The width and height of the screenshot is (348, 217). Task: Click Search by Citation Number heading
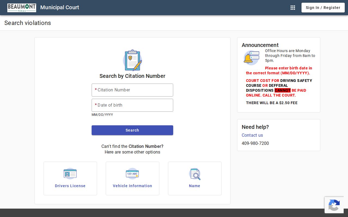point(132,76)
